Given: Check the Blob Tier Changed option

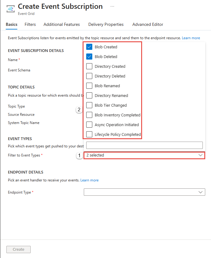Looking at the screenshot, I should [x=89, y=105].
